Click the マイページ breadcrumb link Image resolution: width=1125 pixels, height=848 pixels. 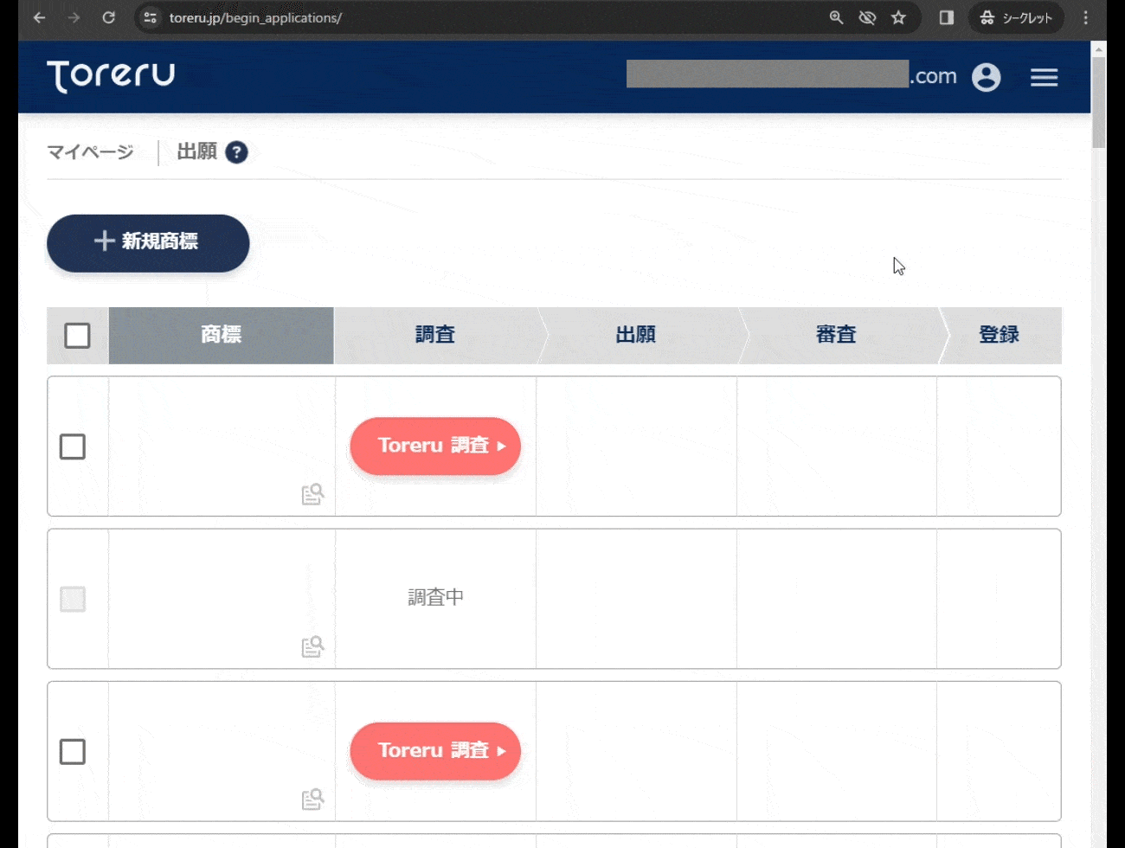tap(90, 152)
